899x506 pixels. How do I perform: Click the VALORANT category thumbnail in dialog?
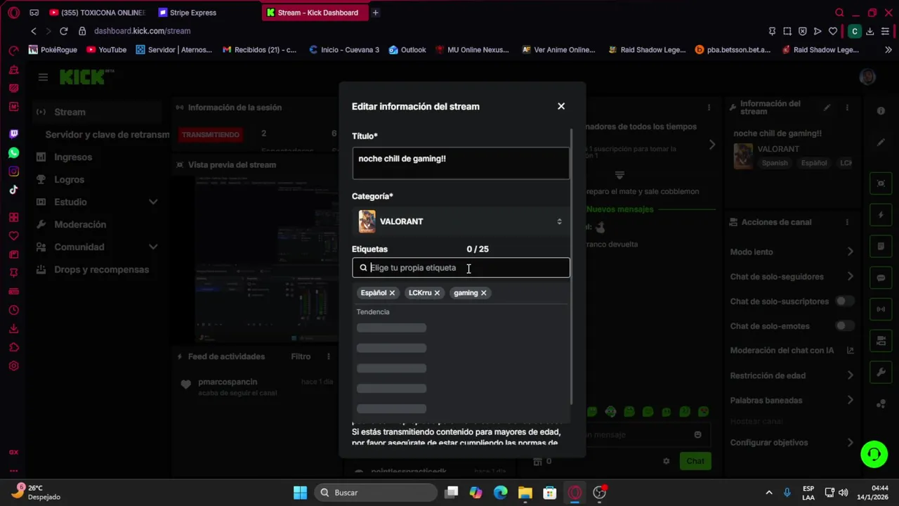[x=367, y=221]
